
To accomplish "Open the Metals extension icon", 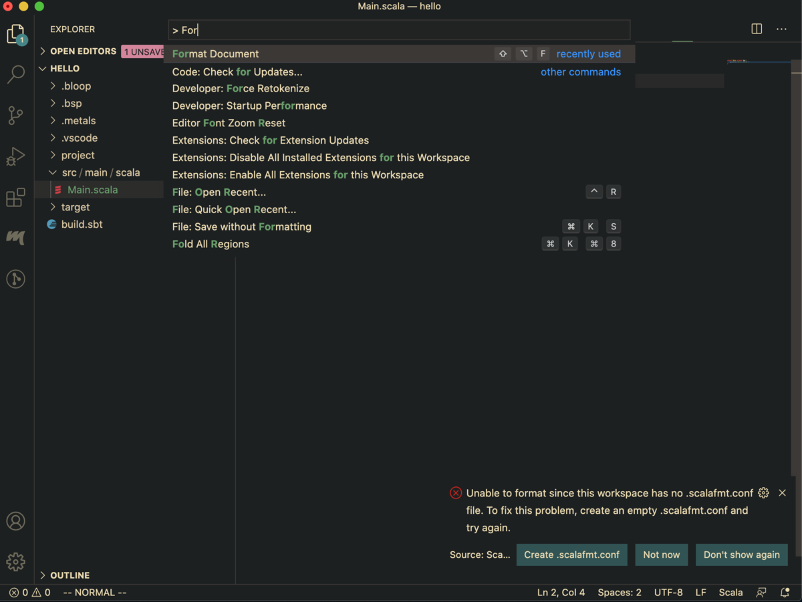I will point(16,238).
